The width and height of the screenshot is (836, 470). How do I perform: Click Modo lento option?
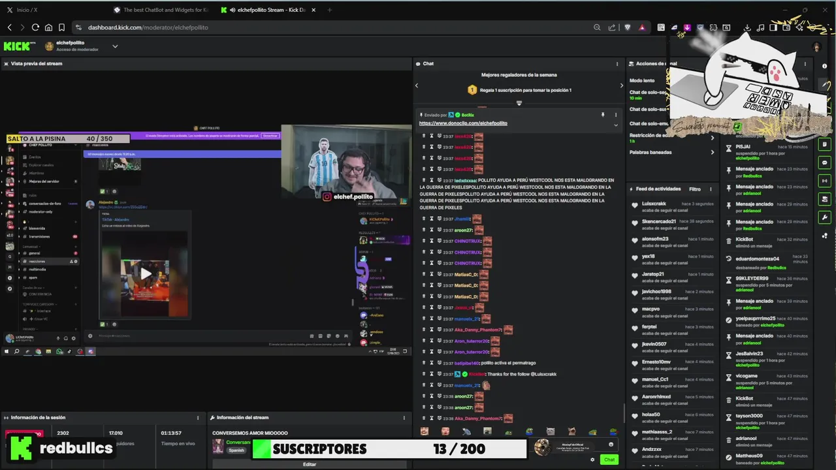(x=642, y=80)
